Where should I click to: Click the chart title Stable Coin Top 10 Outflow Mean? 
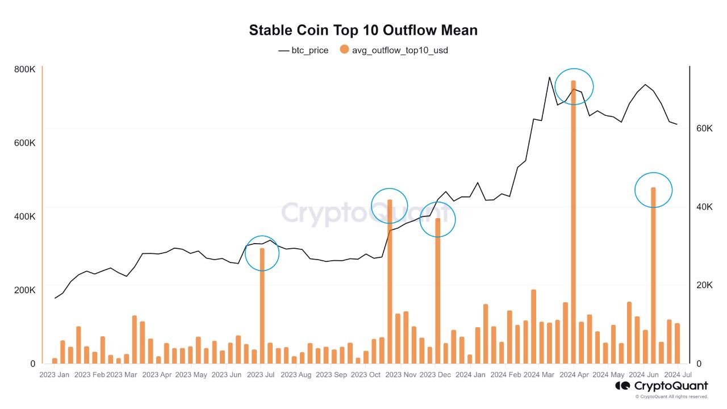363,30
